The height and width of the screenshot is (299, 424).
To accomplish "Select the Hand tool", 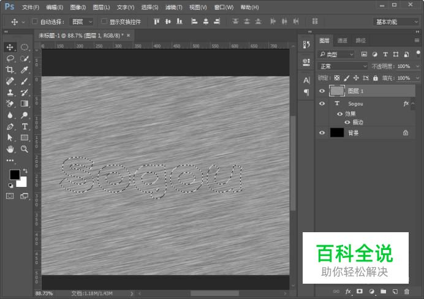I will [10, 149].
